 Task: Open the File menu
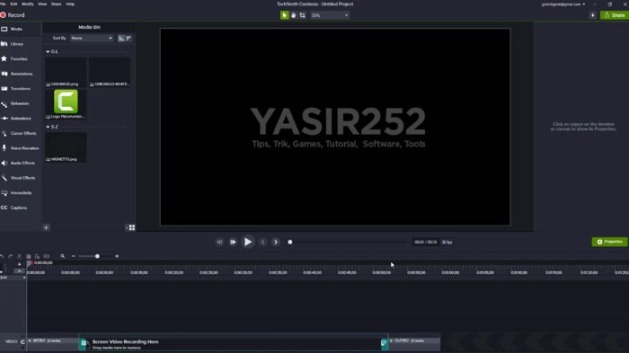pos(3,4)
